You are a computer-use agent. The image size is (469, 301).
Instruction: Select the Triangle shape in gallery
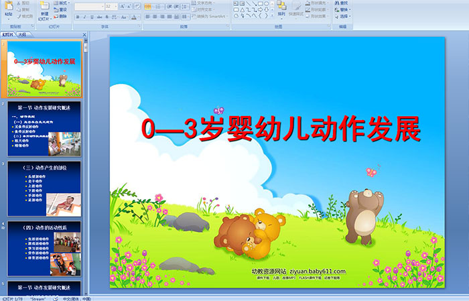coord(243,10)
